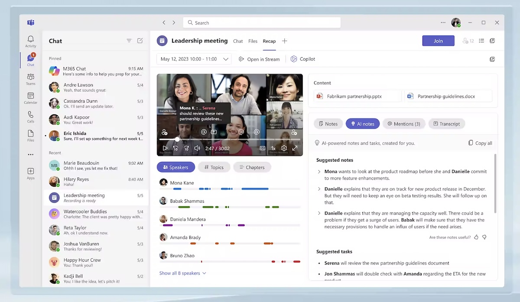This screenshot has height=302, width=520.
Task: Open the May 12 meeting date dropdown
Action: (x=193, y=59)
